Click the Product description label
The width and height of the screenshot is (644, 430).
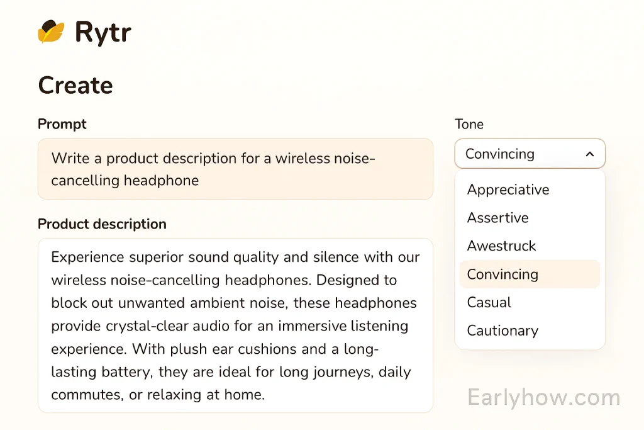tap(102, 224)
